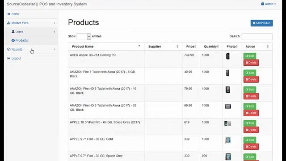Viewport: 286px width, 161px height.
Task: Open the Show entries dropdown
Action: click(84, 37)
